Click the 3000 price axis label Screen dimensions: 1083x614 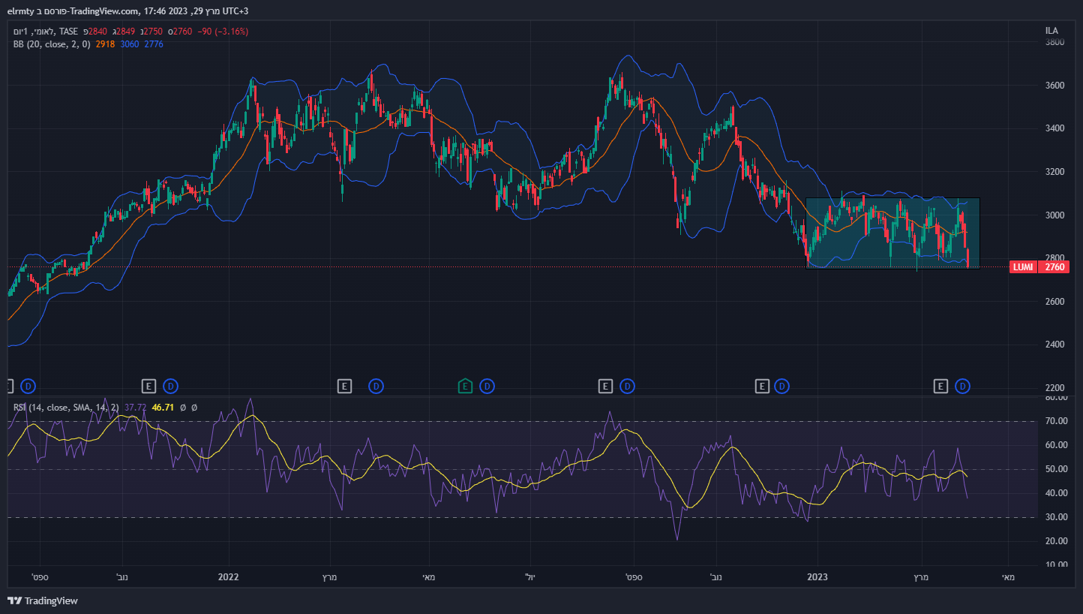click(x=1055, y=215)
